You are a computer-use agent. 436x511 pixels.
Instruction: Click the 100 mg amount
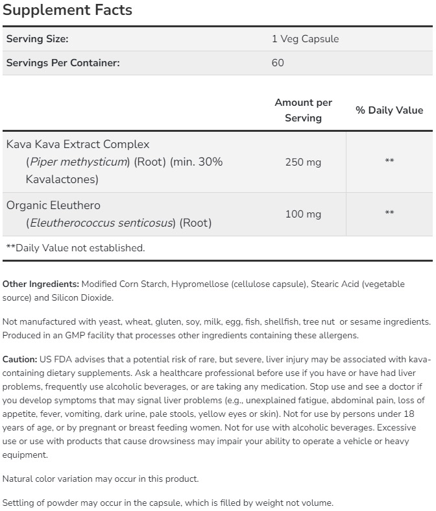point(303,214)
